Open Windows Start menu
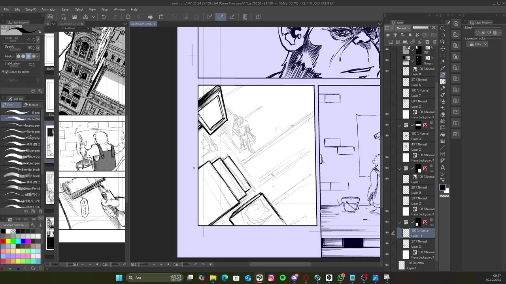506x284 pixels. (119, 278)
